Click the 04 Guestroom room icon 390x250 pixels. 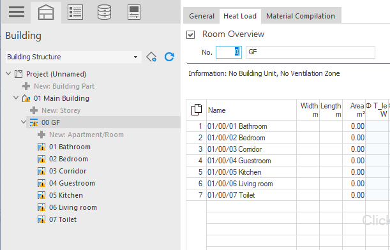point(41,184)
